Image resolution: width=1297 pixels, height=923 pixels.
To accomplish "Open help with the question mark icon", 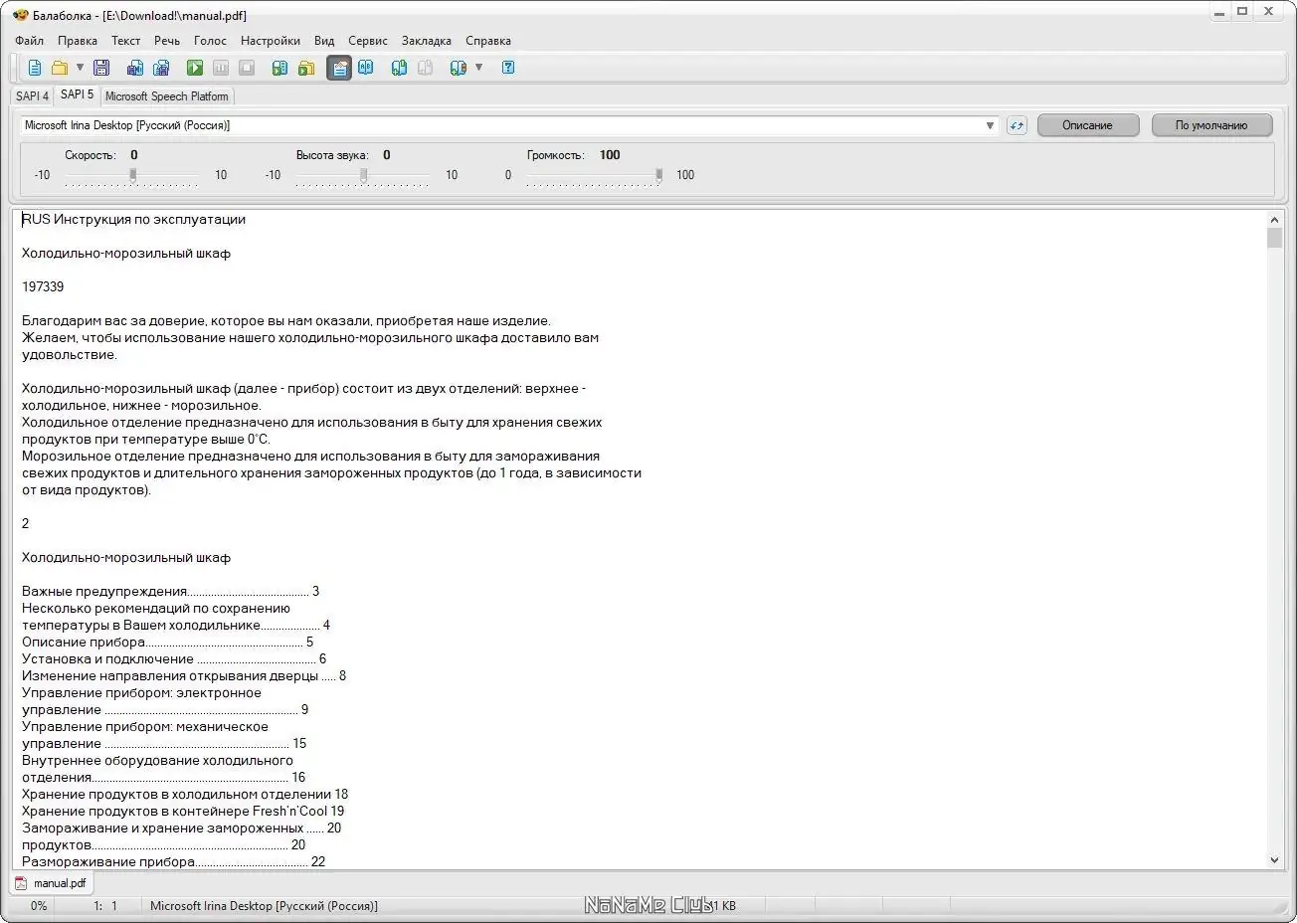I will tap(508, 68).
